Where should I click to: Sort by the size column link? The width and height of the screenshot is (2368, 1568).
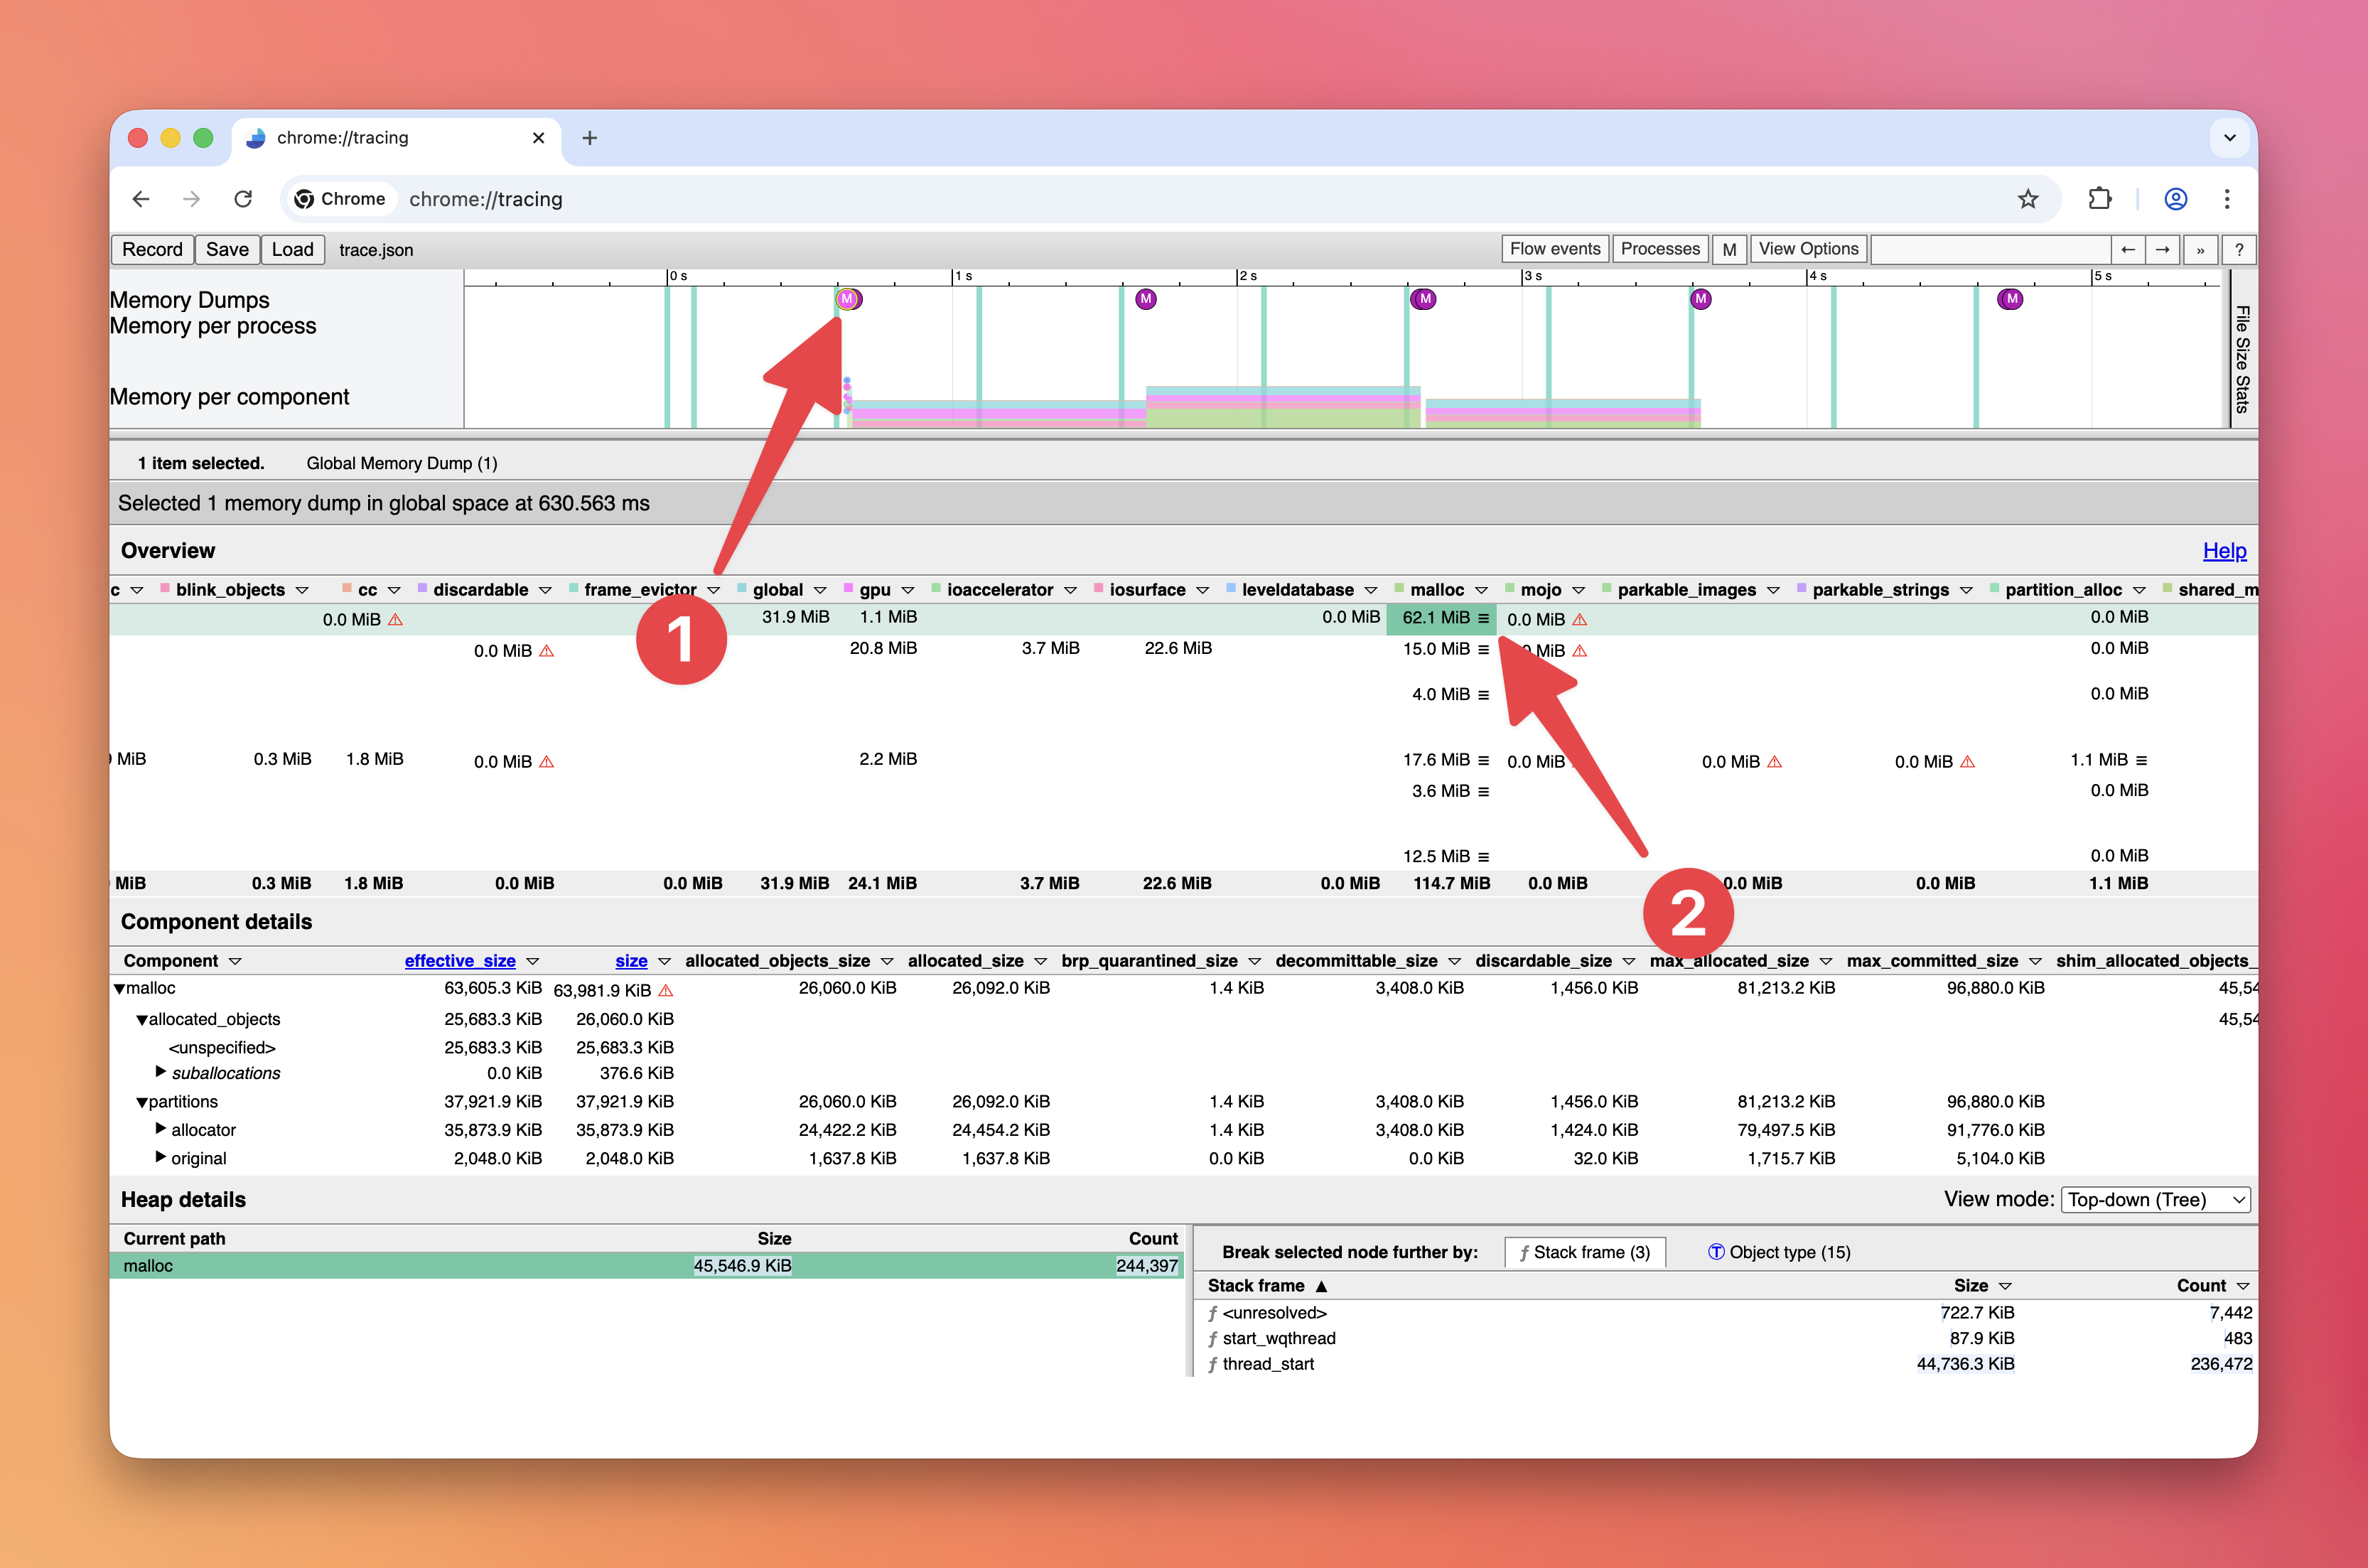[631, 961]
